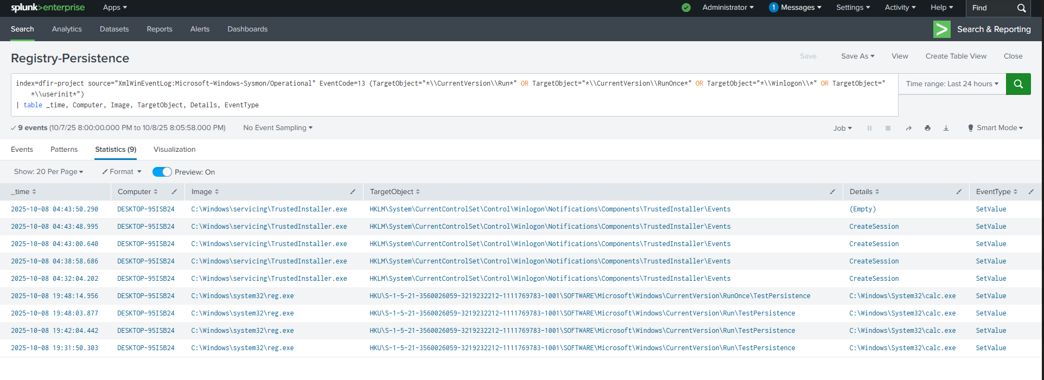Click CreateSession in 04:38:58.686 row
The image size is (1044, 380).
(x=874, y=261)
